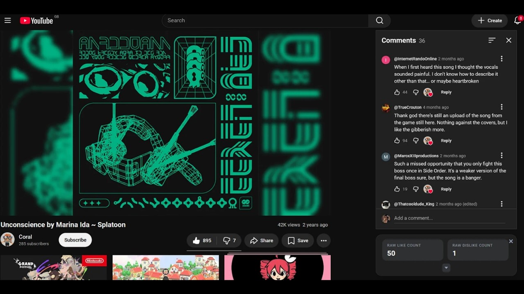Open InternetRandoOnline's profile avatar
Screen dimensions: 524x294
tap(386, 60)
